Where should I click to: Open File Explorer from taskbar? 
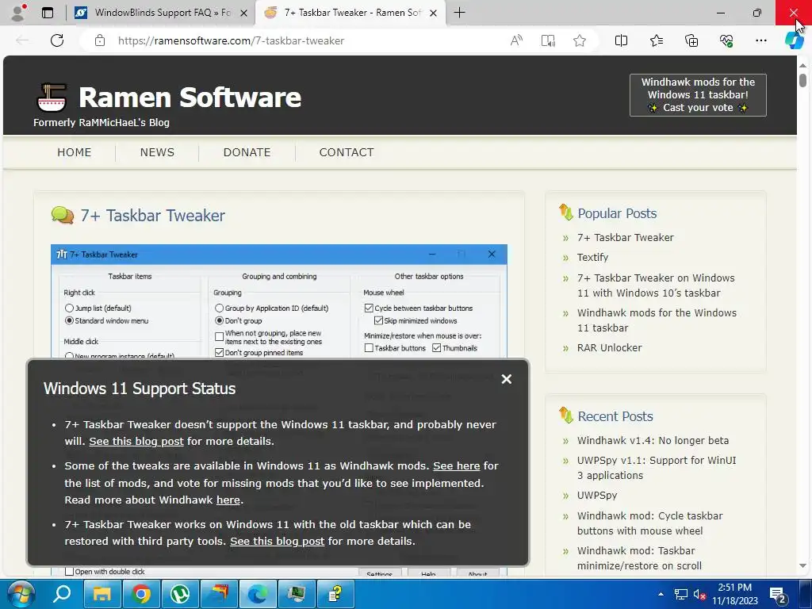(x=102, y=594)
